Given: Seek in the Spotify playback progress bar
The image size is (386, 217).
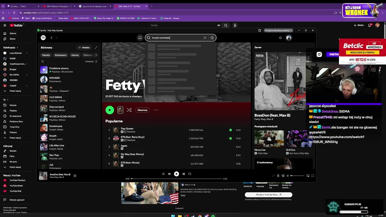Looking at the screenshot, I should pyautogui.click(x=176, y=179).
